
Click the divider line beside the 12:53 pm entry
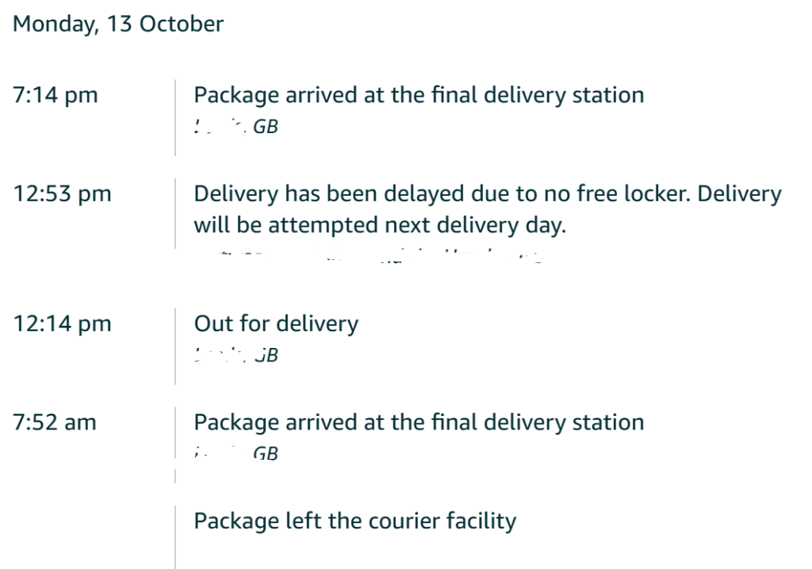[x=175, y=212]
